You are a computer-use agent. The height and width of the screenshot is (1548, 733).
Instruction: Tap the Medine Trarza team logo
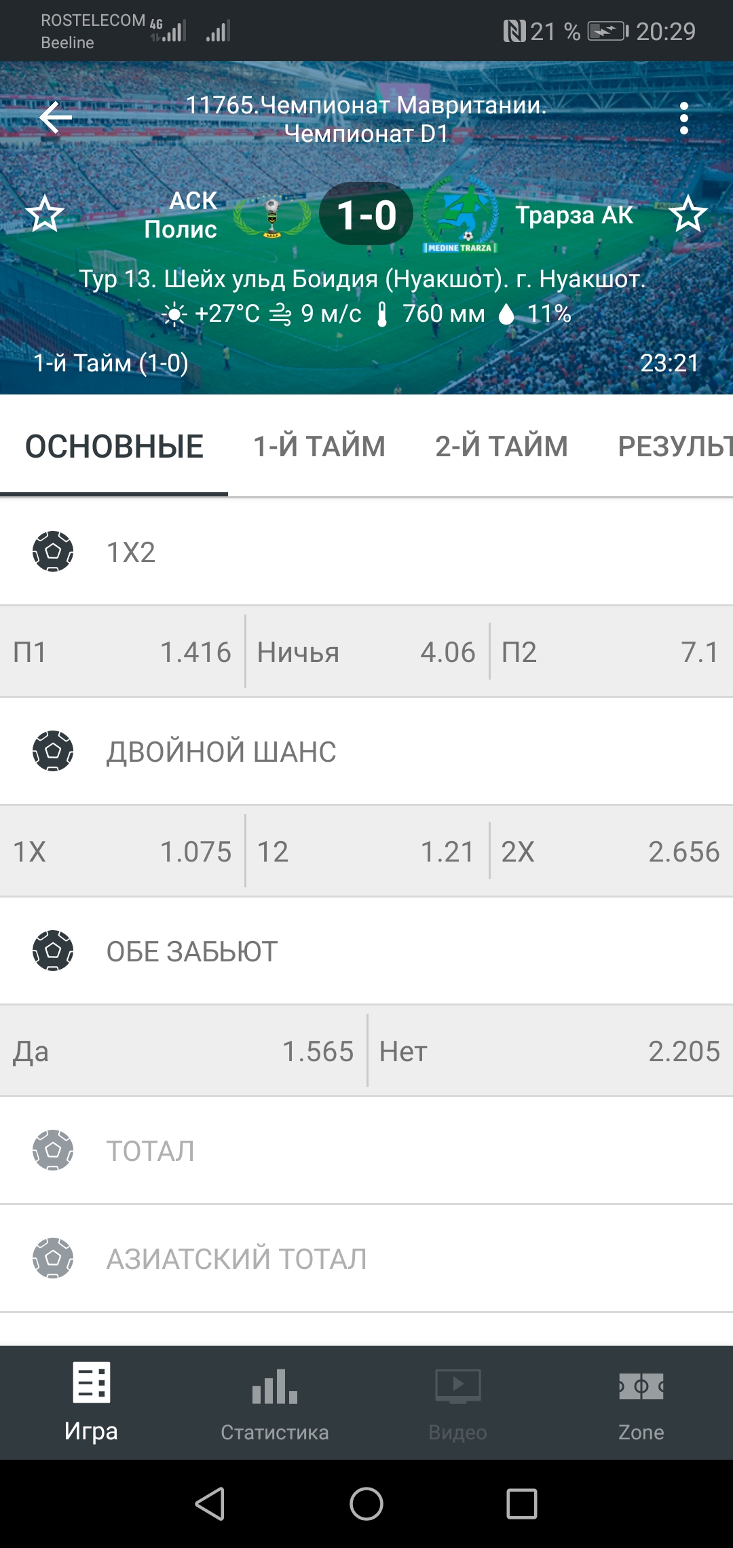pyautogui.click(x=462, y=216)
